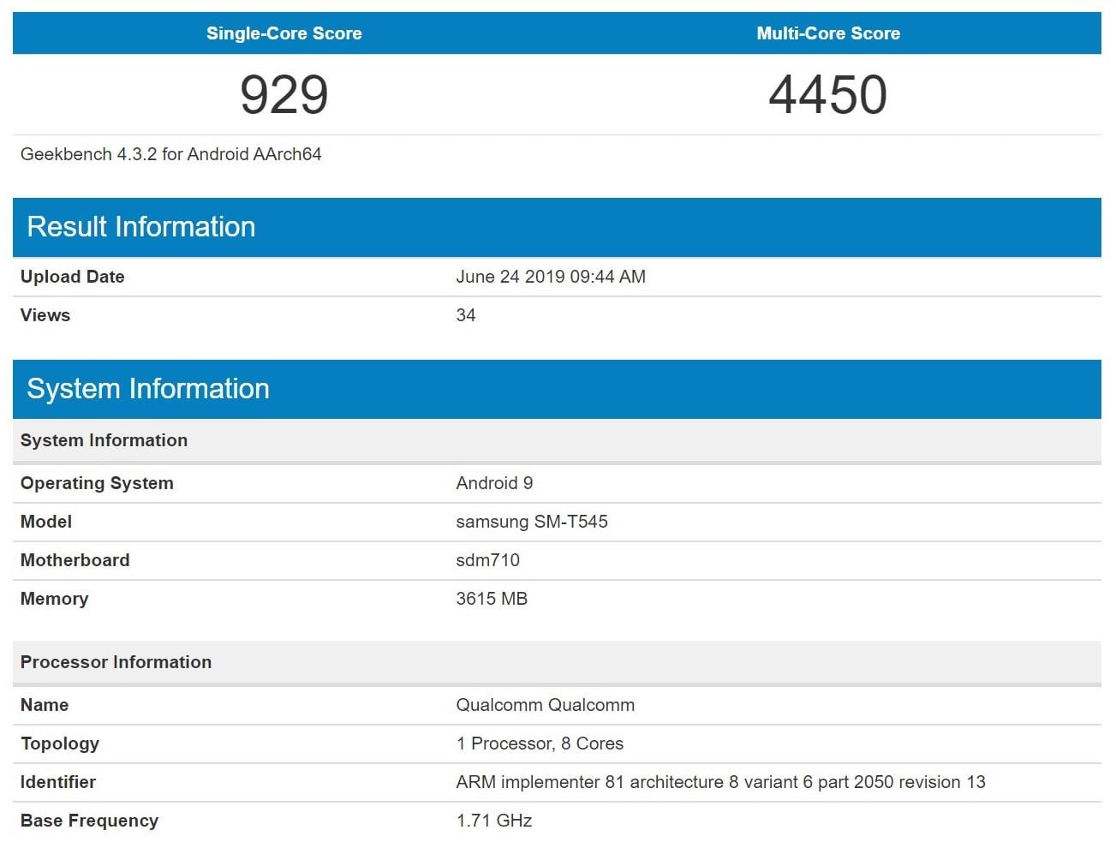The image size is (1116, 848).
Task: Click the Single-Core Score header
Action: coord(283,33)
